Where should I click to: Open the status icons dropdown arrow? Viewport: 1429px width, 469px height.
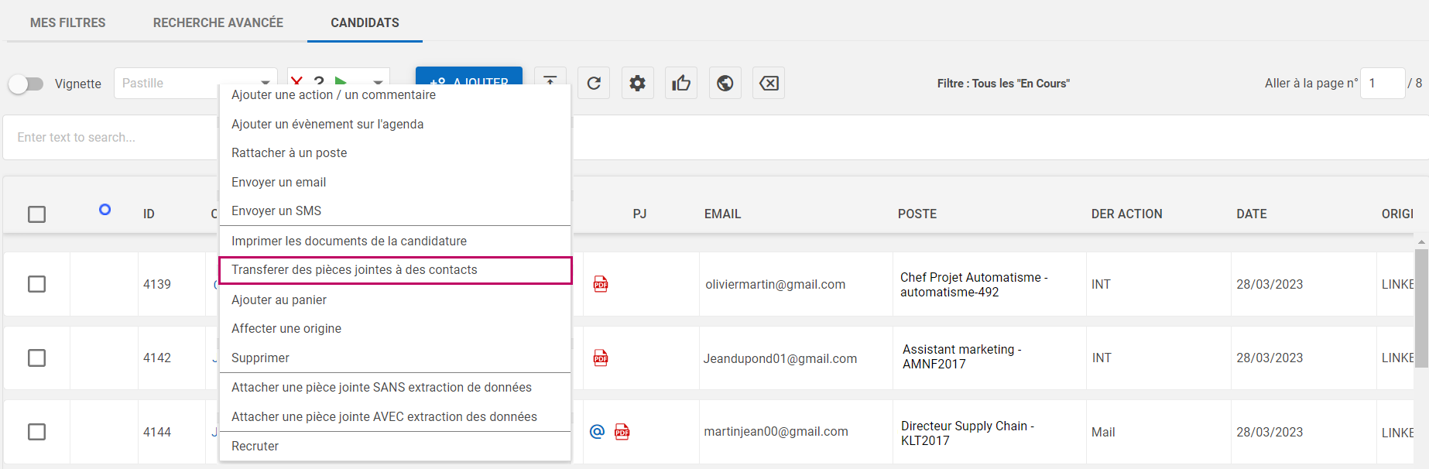coord(378,80)
